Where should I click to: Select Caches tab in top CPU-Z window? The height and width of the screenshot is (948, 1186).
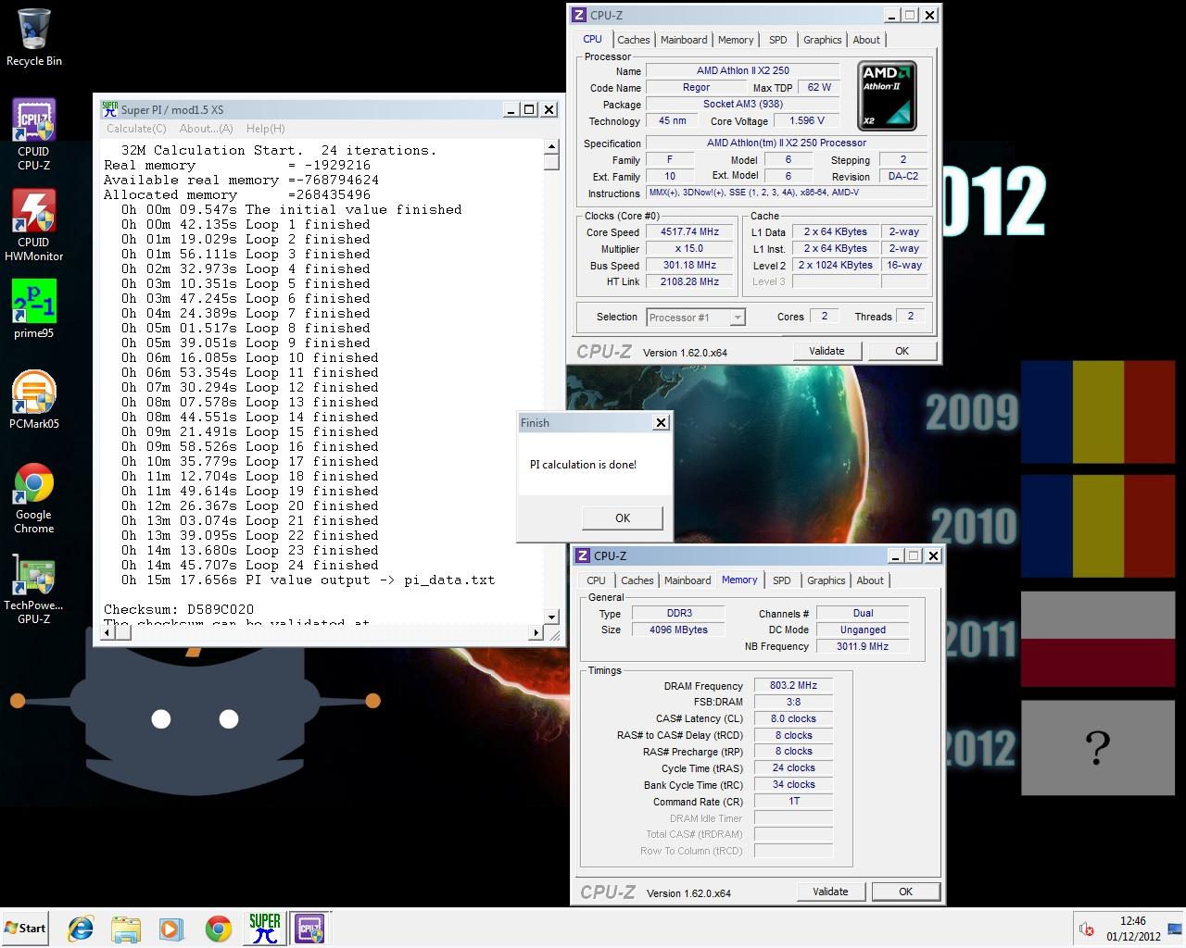coord(634,40)
